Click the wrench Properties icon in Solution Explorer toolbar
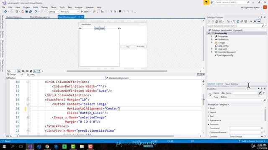Screen dimensions: 268x150 click(255, 21)
